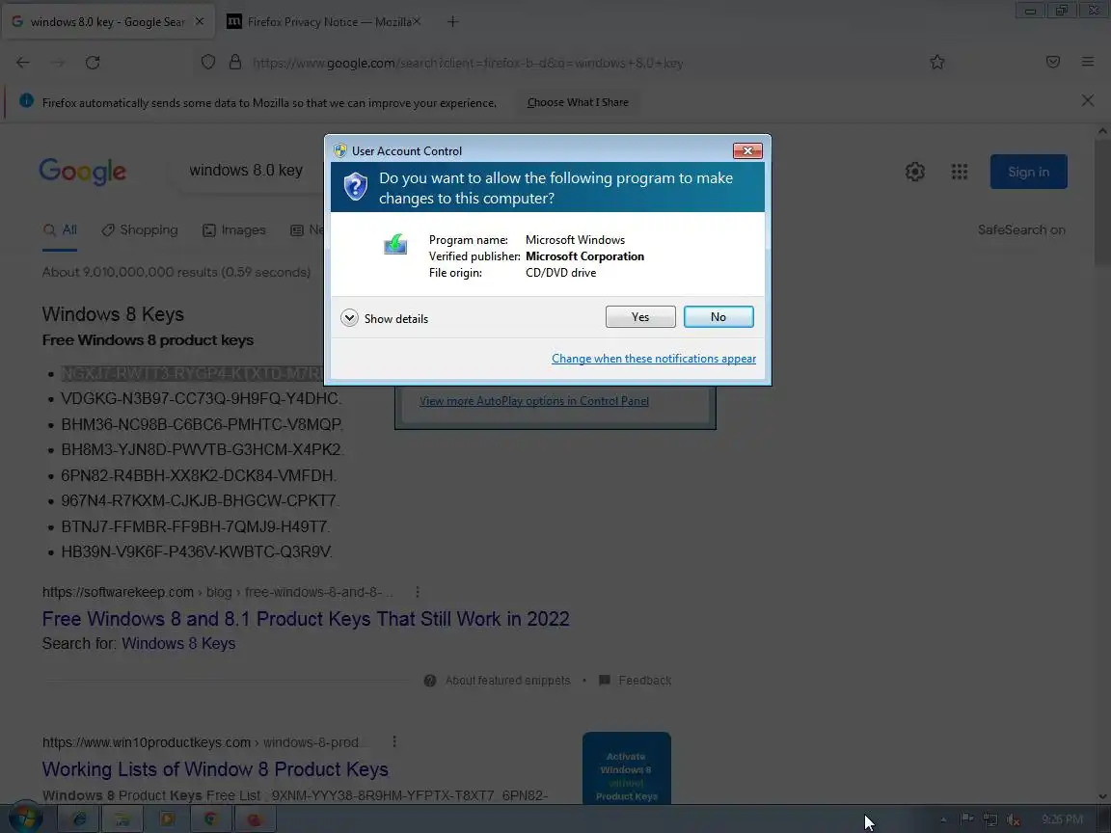Screen dimensions: 1111x833
Task: Click product key VDGKG-N3B97-CC73Q-9H9FQ-Y4DHC
Action: [201, 399]
